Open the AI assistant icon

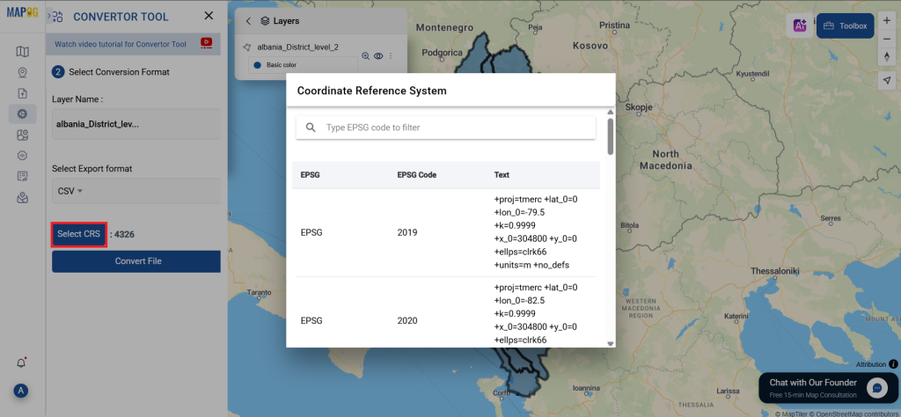pos(799,26)
